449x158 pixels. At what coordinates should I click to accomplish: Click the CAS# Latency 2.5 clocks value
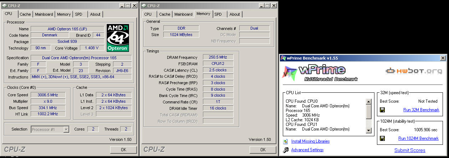pos(218,70)
